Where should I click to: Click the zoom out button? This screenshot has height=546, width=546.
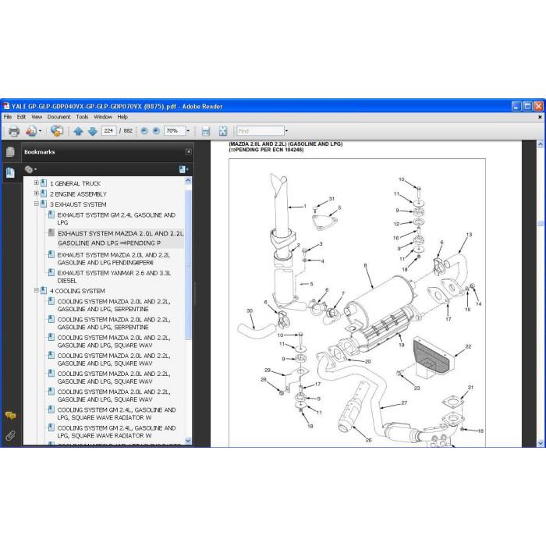point(144,131)
